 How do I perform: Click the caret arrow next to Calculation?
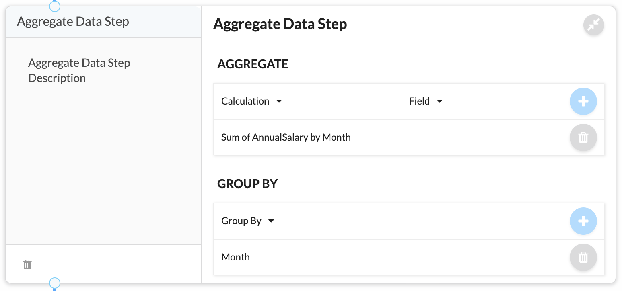[279, 101]
